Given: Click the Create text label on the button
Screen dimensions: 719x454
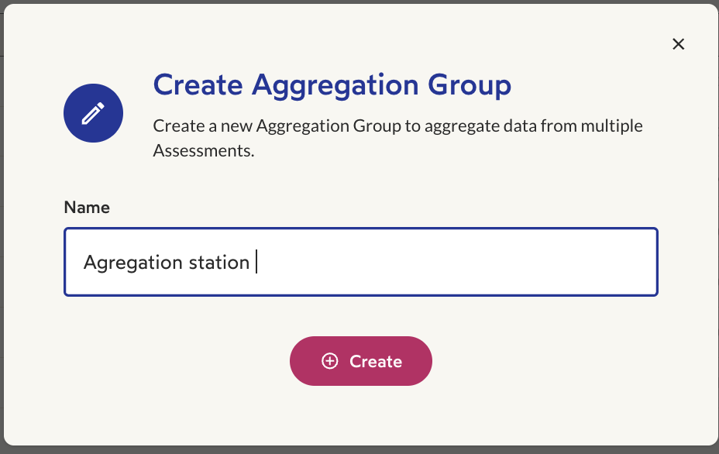Looking at the screenshot, I should [x=376, y=361].
